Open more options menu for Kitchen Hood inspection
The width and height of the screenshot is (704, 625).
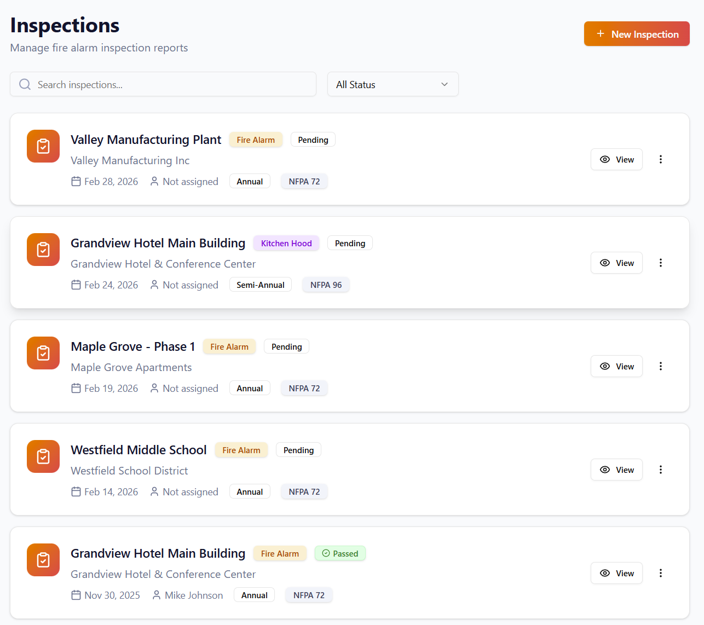click(x=661, y=263)
